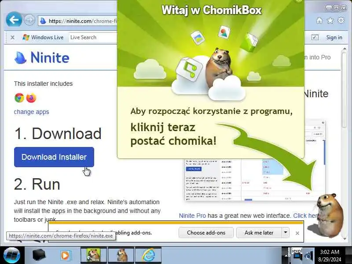This screenshot has height=264, width=352.
Task: Click the browser Forward arrow button
Action: (29, 20)
